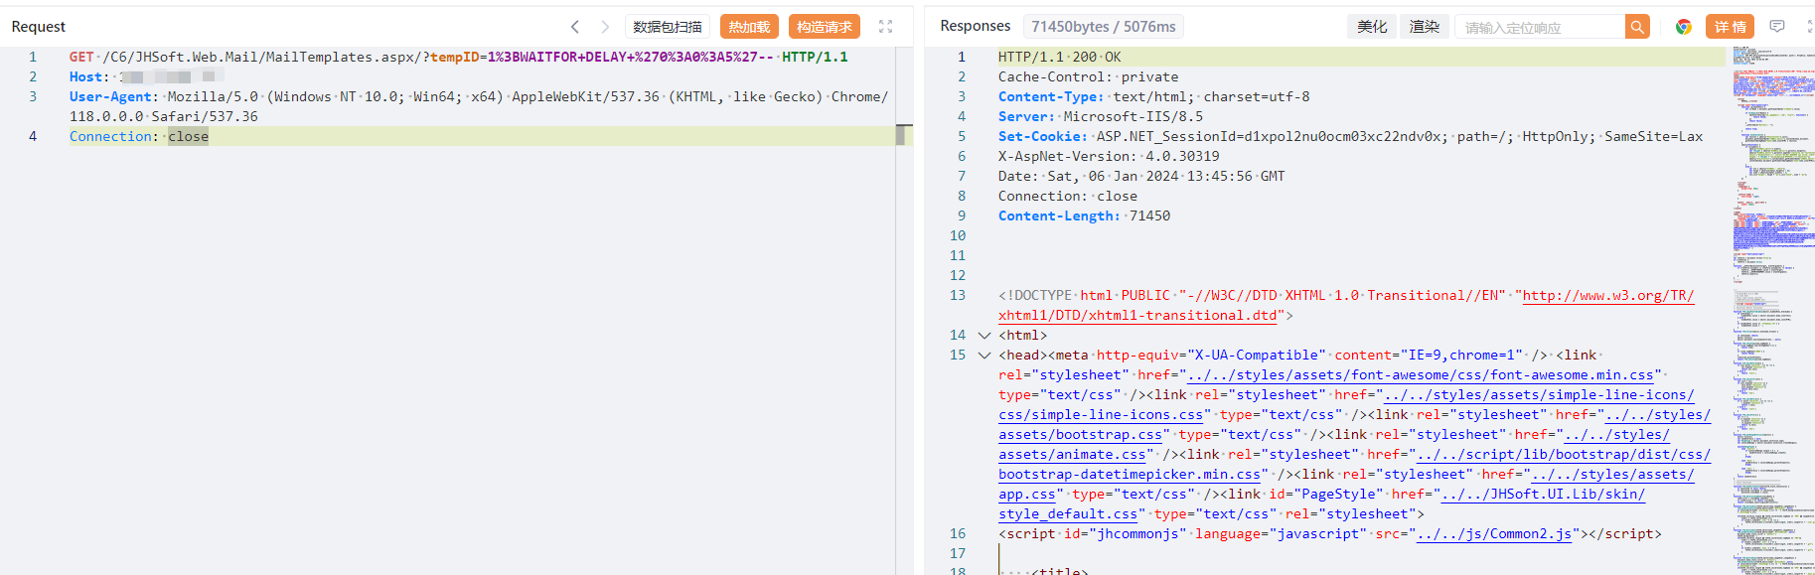The image size is (1815, 575).
Task: Click the 数据包扫描 button
Action: pyautogui.click(x=668, y=27)
